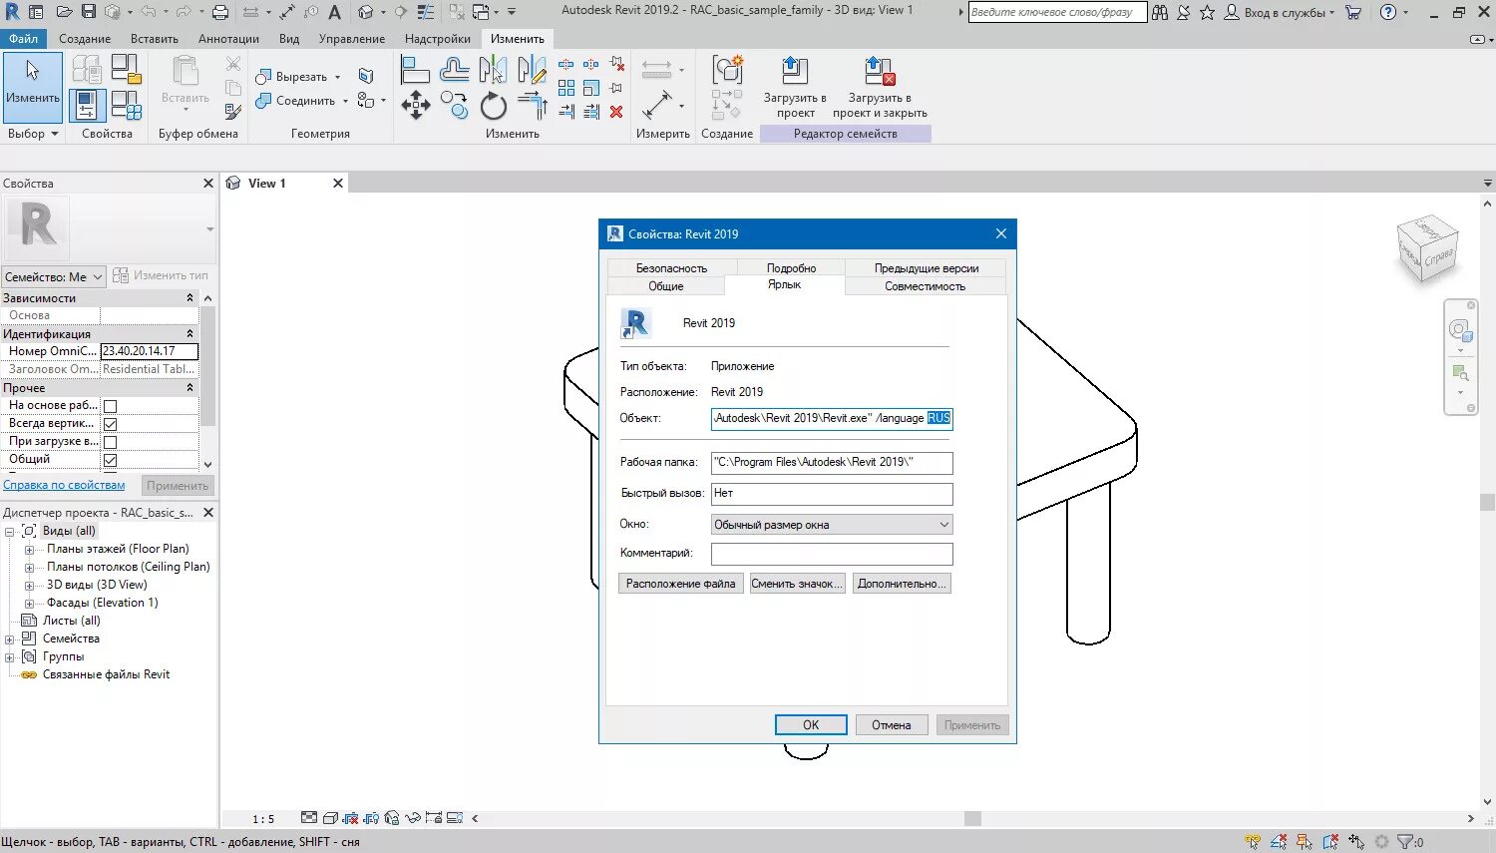Viewport: 1496px width, 853px height.
Task: Click the keyword search box in title bar
Action: (1057, 13)
